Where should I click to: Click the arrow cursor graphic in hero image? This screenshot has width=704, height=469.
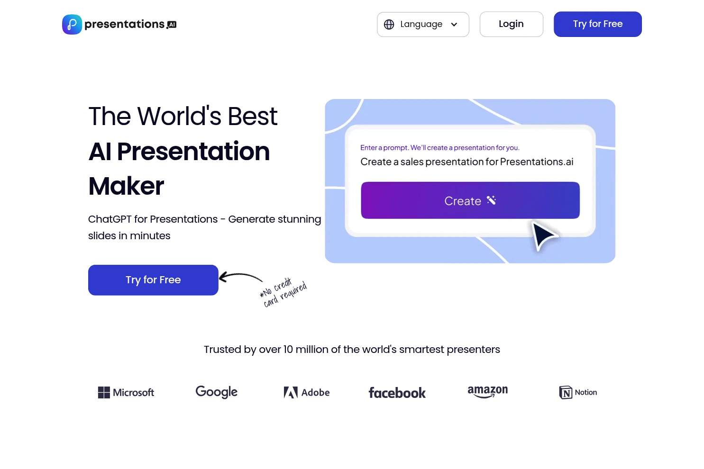544,235
